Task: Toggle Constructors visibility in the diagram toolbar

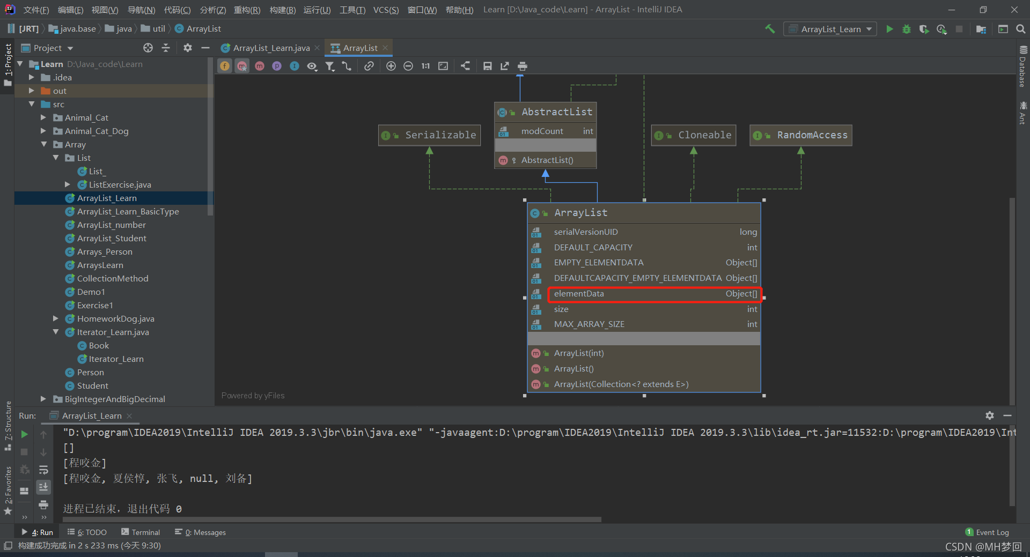Action: point(242,66)
